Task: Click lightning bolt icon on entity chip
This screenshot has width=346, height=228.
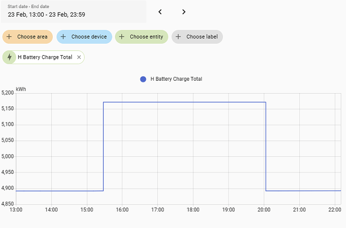Action: pyautogui.click(x=9, y=57)
